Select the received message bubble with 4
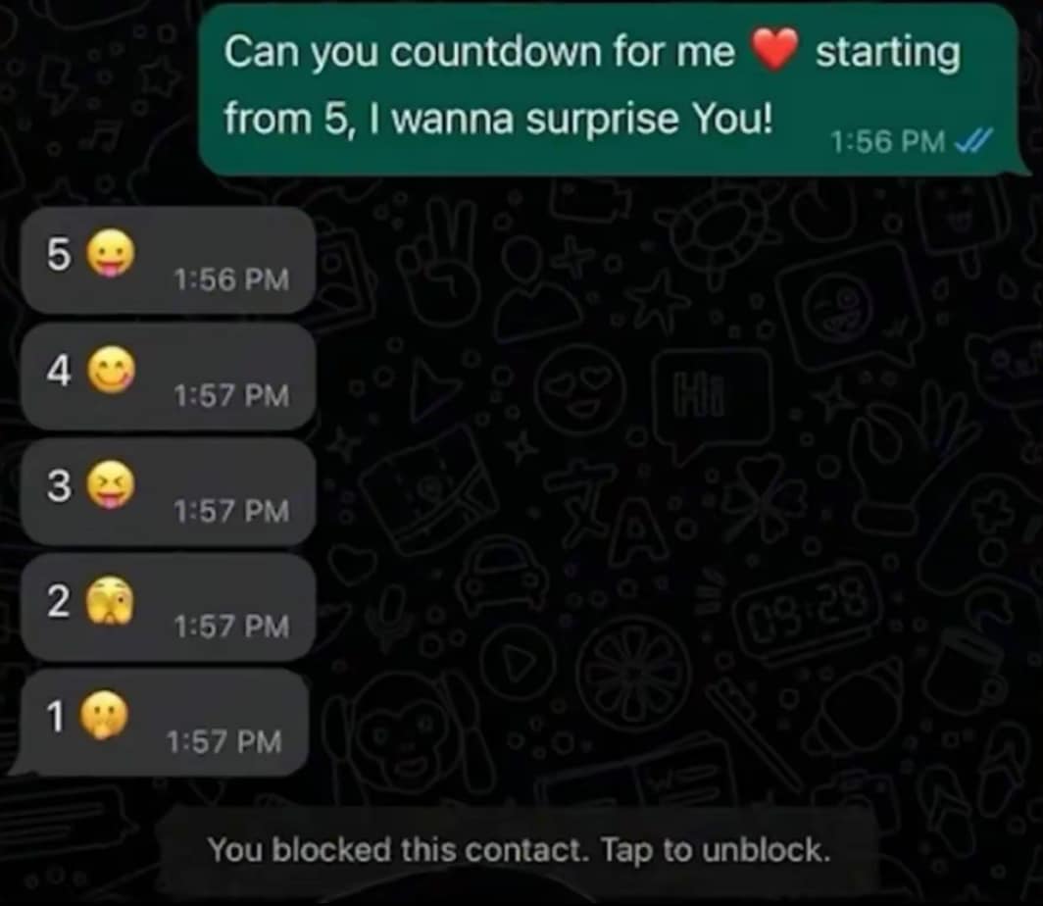The image size is (1043, 906). coord(168,377)
